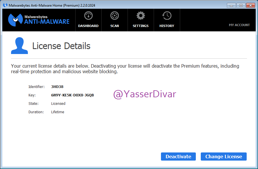Click the Key: label

point(32,95)
